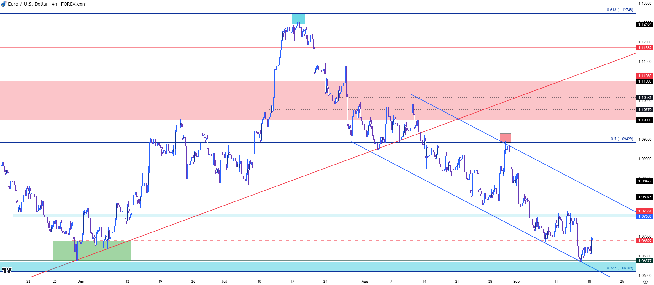Select the green support rectangle drawing

(92, 251)
